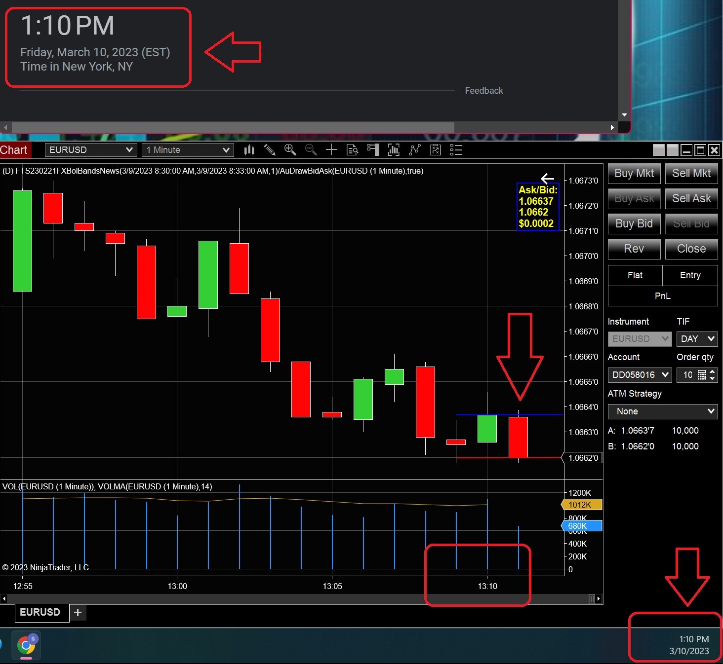Increase order quantity with up stepper arrow
The image size is (723, 664).
point(712,372)
